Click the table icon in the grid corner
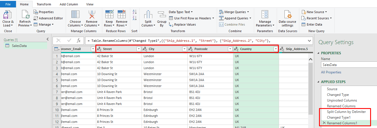Image resolution: width=377 pixels, height=128 pixels. 56,49
